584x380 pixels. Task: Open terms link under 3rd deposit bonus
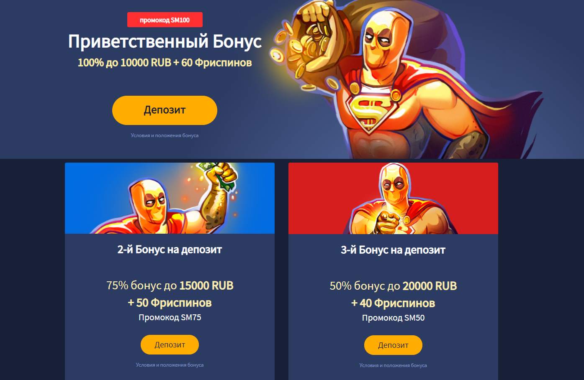[393, 365]
